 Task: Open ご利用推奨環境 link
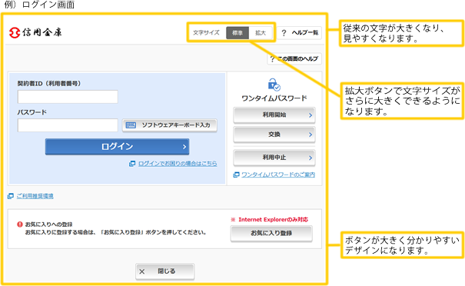coord(35,196)
